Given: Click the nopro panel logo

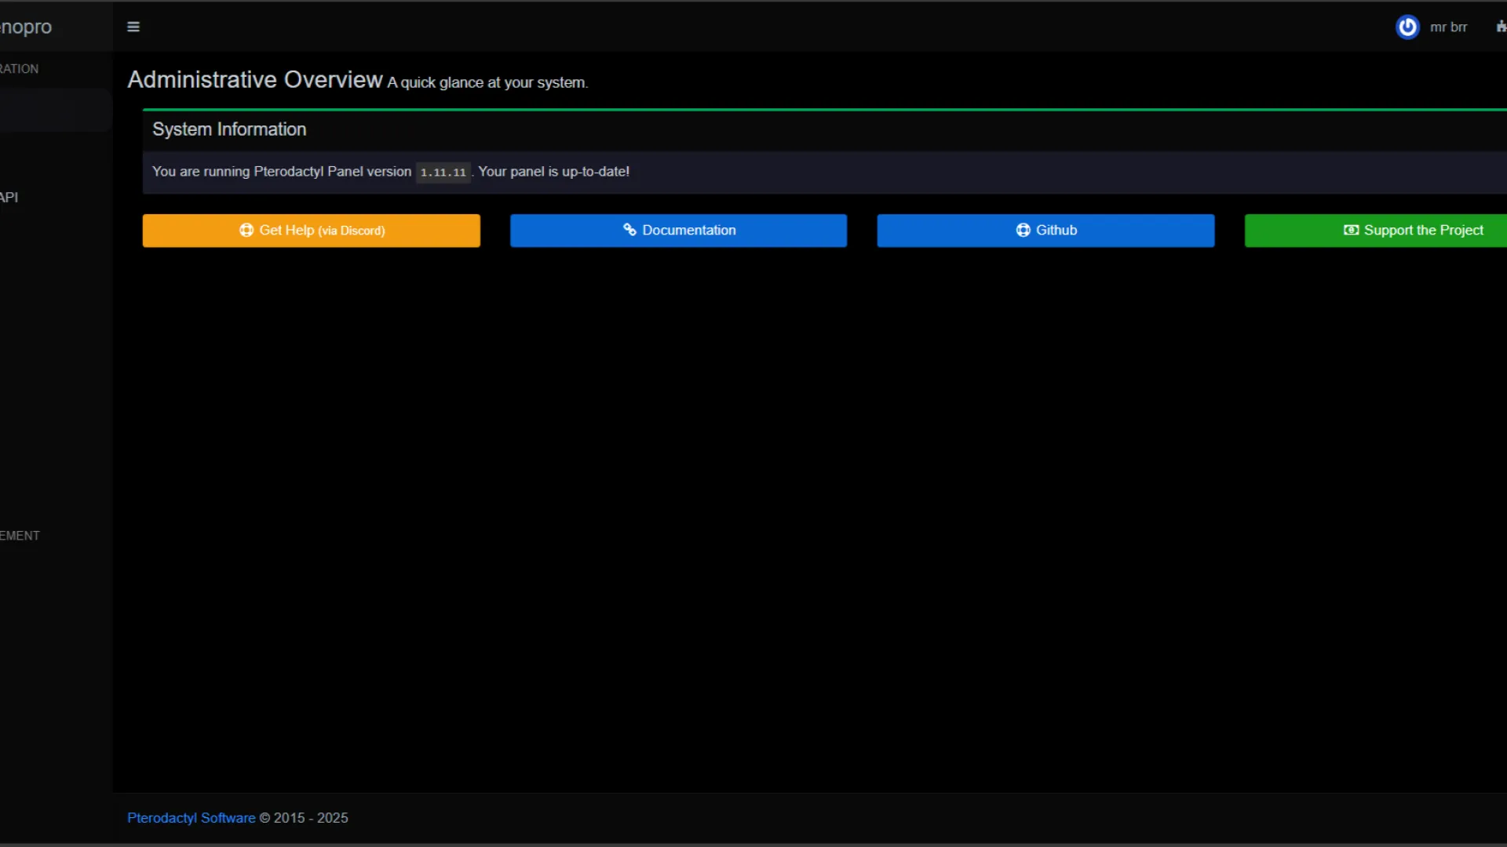Looking at the screenshot, I should click(26, 27).
